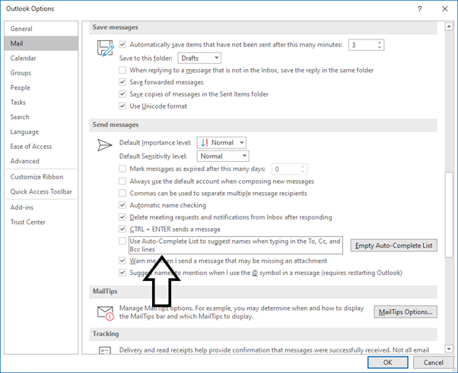458x373 pixels.
Task: Click the Cancel button
Action: tap(433, 362)
